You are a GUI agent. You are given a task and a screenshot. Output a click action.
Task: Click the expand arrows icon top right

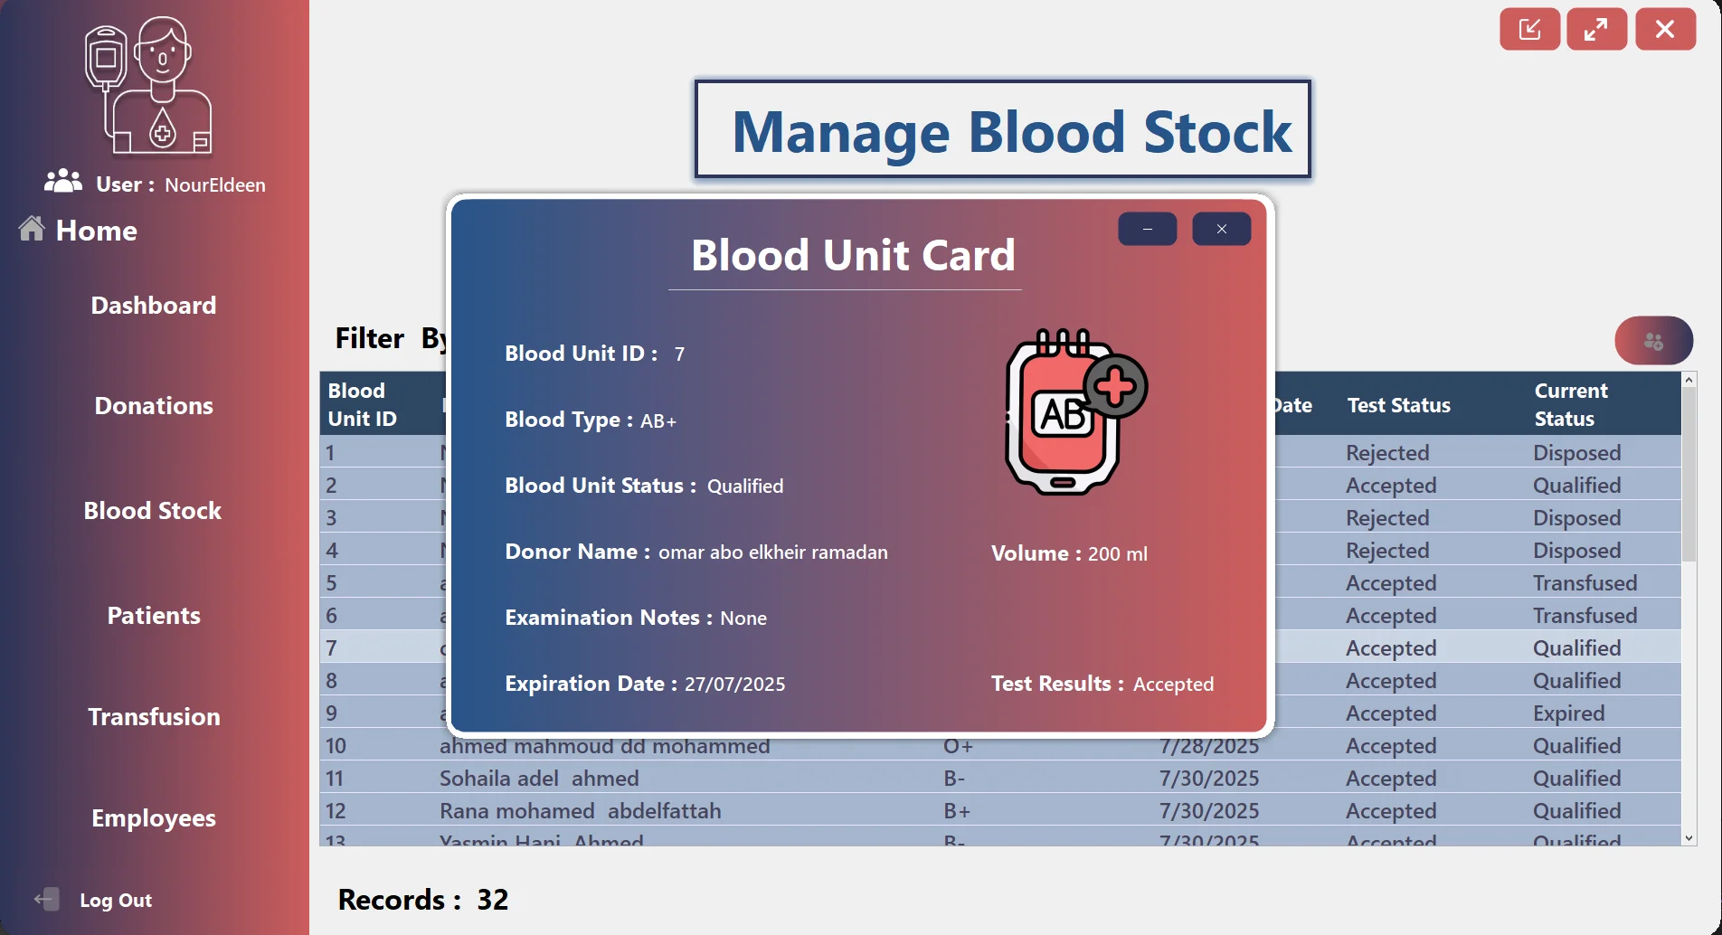pyautogui.click(x=1596, y=29)
